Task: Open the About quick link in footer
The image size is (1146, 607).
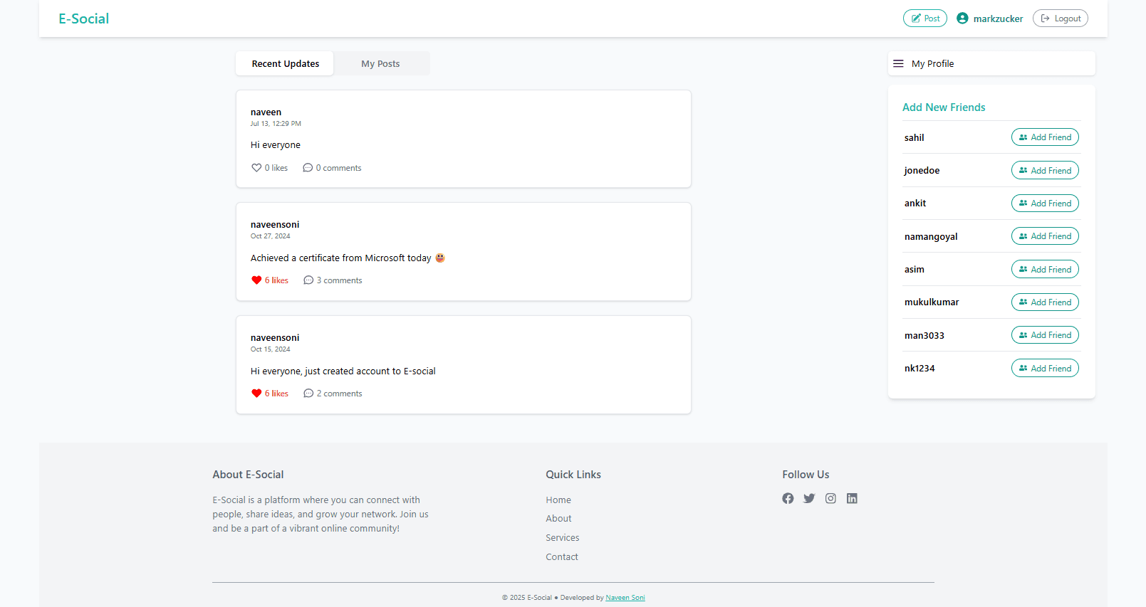Action: (x=558, y=519)
